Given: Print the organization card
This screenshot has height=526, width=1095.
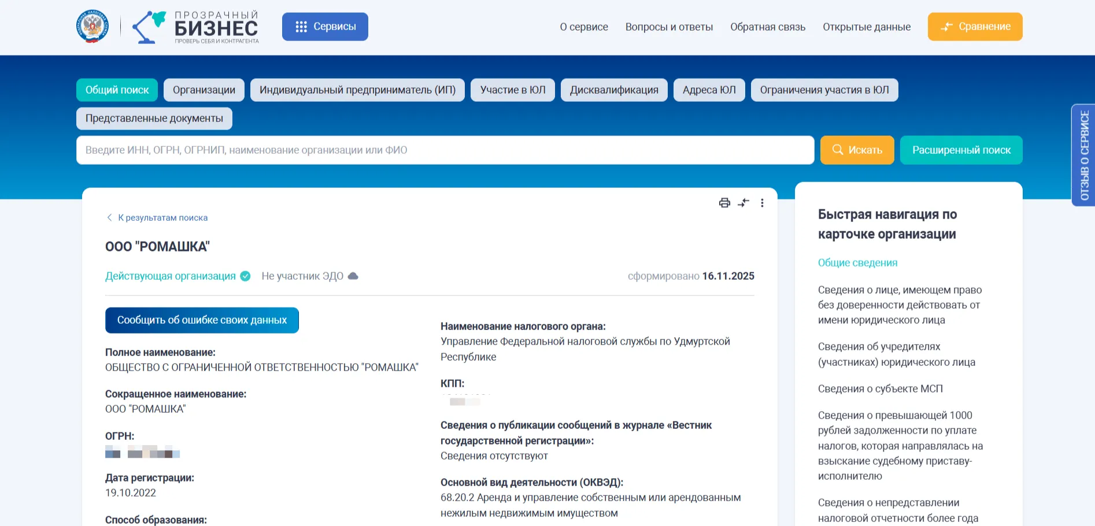Looking at the screenshot, I should pos(723,203).
